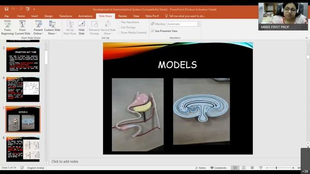The image size is (310, 174).
Task: Switch to the Animations tab
Action: click(x=85, y=16)
